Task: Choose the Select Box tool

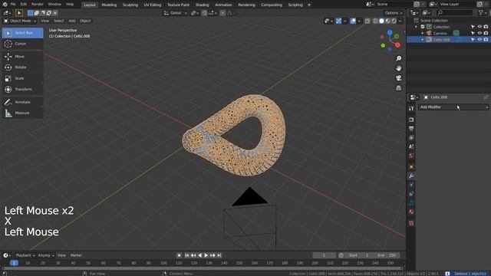Action: (x=22, y=33)
